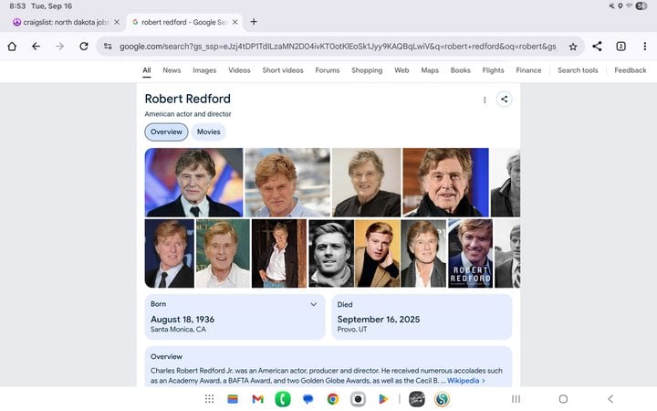The width and height of the screenshot is (657, 411).
Task: Open knowledge panel more options menu
Action: tap(485, 100)
